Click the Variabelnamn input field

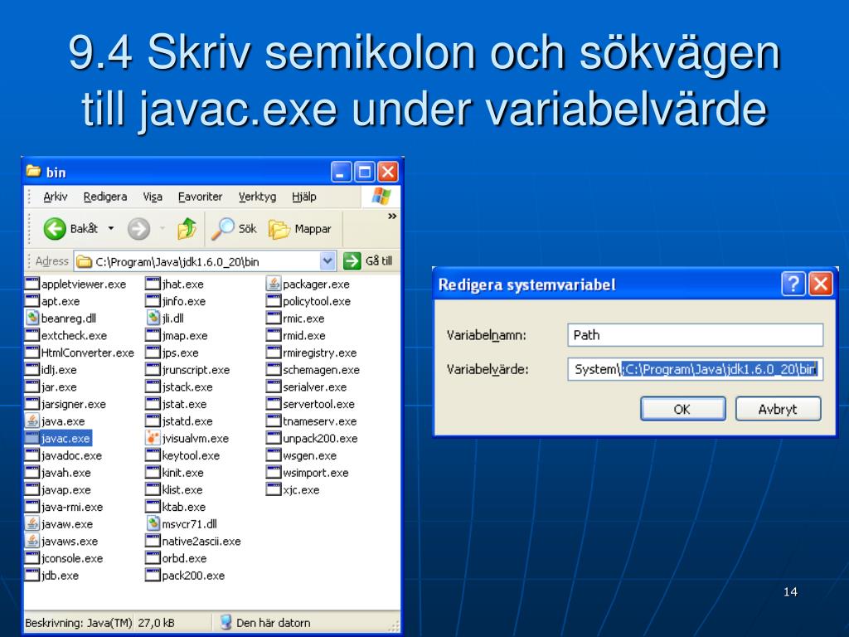tap(696, 335)
